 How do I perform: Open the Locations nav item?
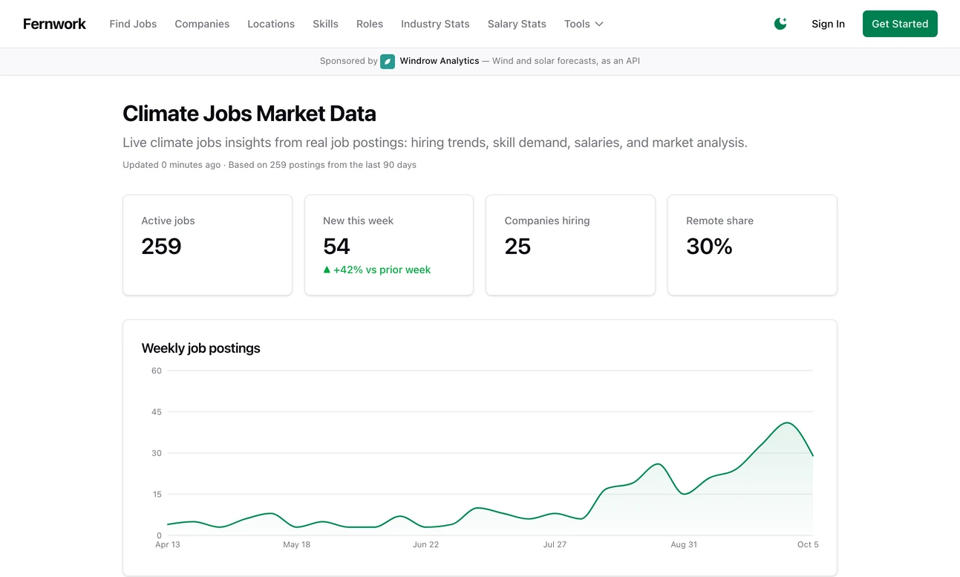[271, 24]
